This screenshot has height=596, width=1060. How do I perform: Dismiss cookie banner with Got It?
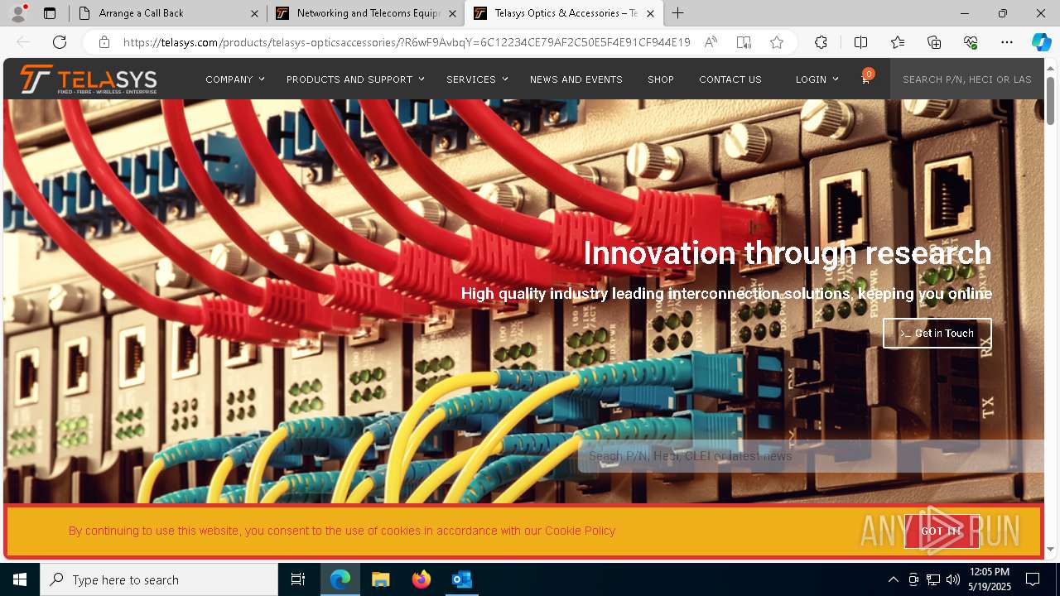tap(942, 531)
